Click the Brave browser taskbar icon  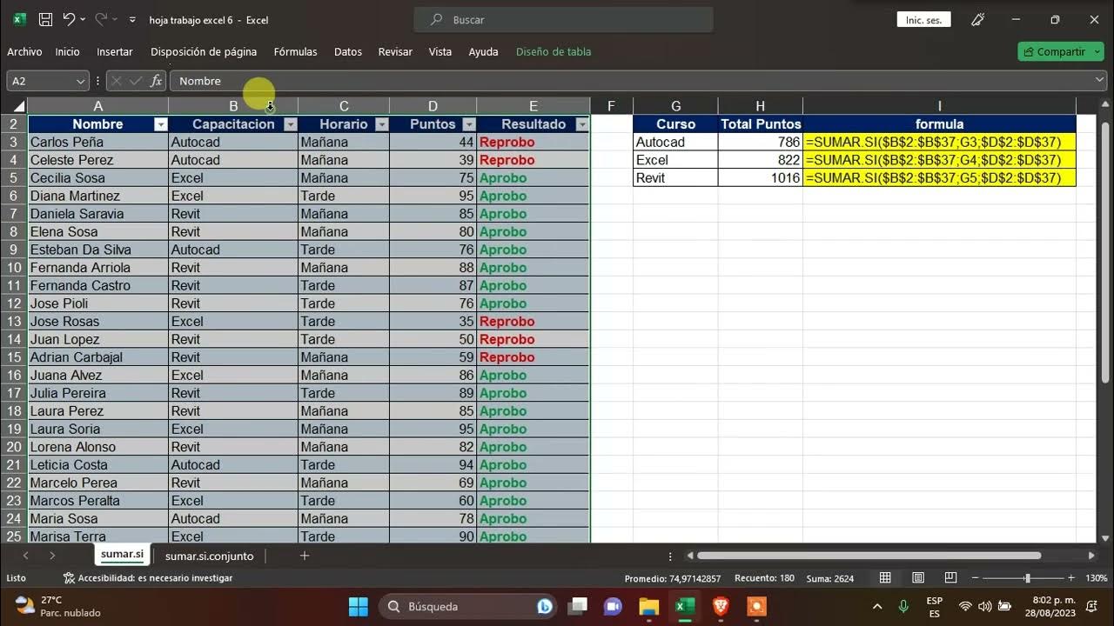click(721, 606)
